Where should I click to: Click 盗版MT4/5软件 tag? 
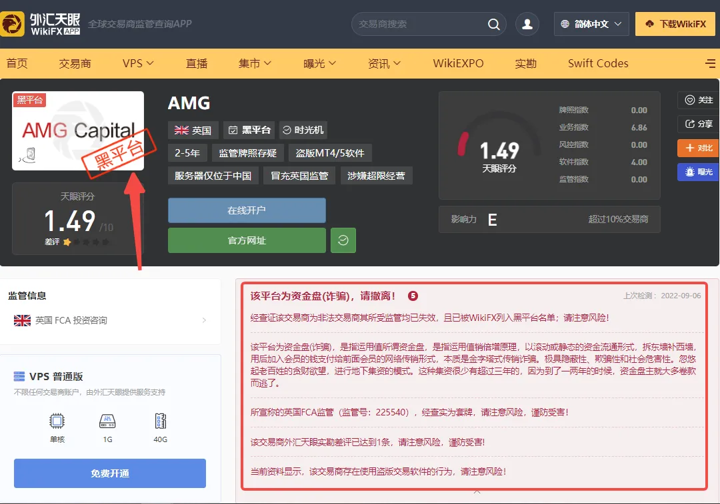(x=330, y=152)
